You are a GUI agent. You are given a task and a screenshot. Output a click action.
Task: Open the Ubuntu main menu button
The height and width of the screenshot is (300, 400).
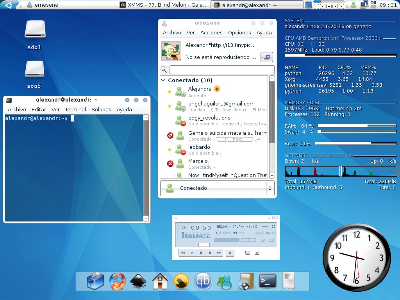pos(9,5)
